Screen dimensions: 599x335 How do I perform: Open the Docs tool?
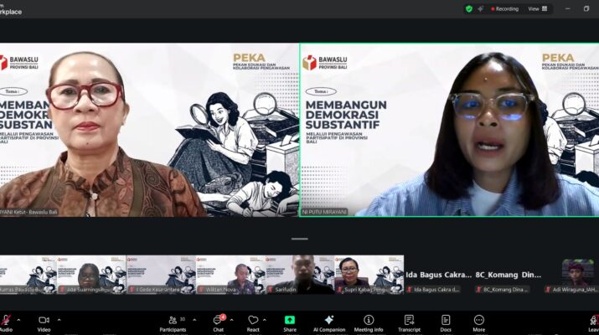pyautogui.click(x=445, y=321)
